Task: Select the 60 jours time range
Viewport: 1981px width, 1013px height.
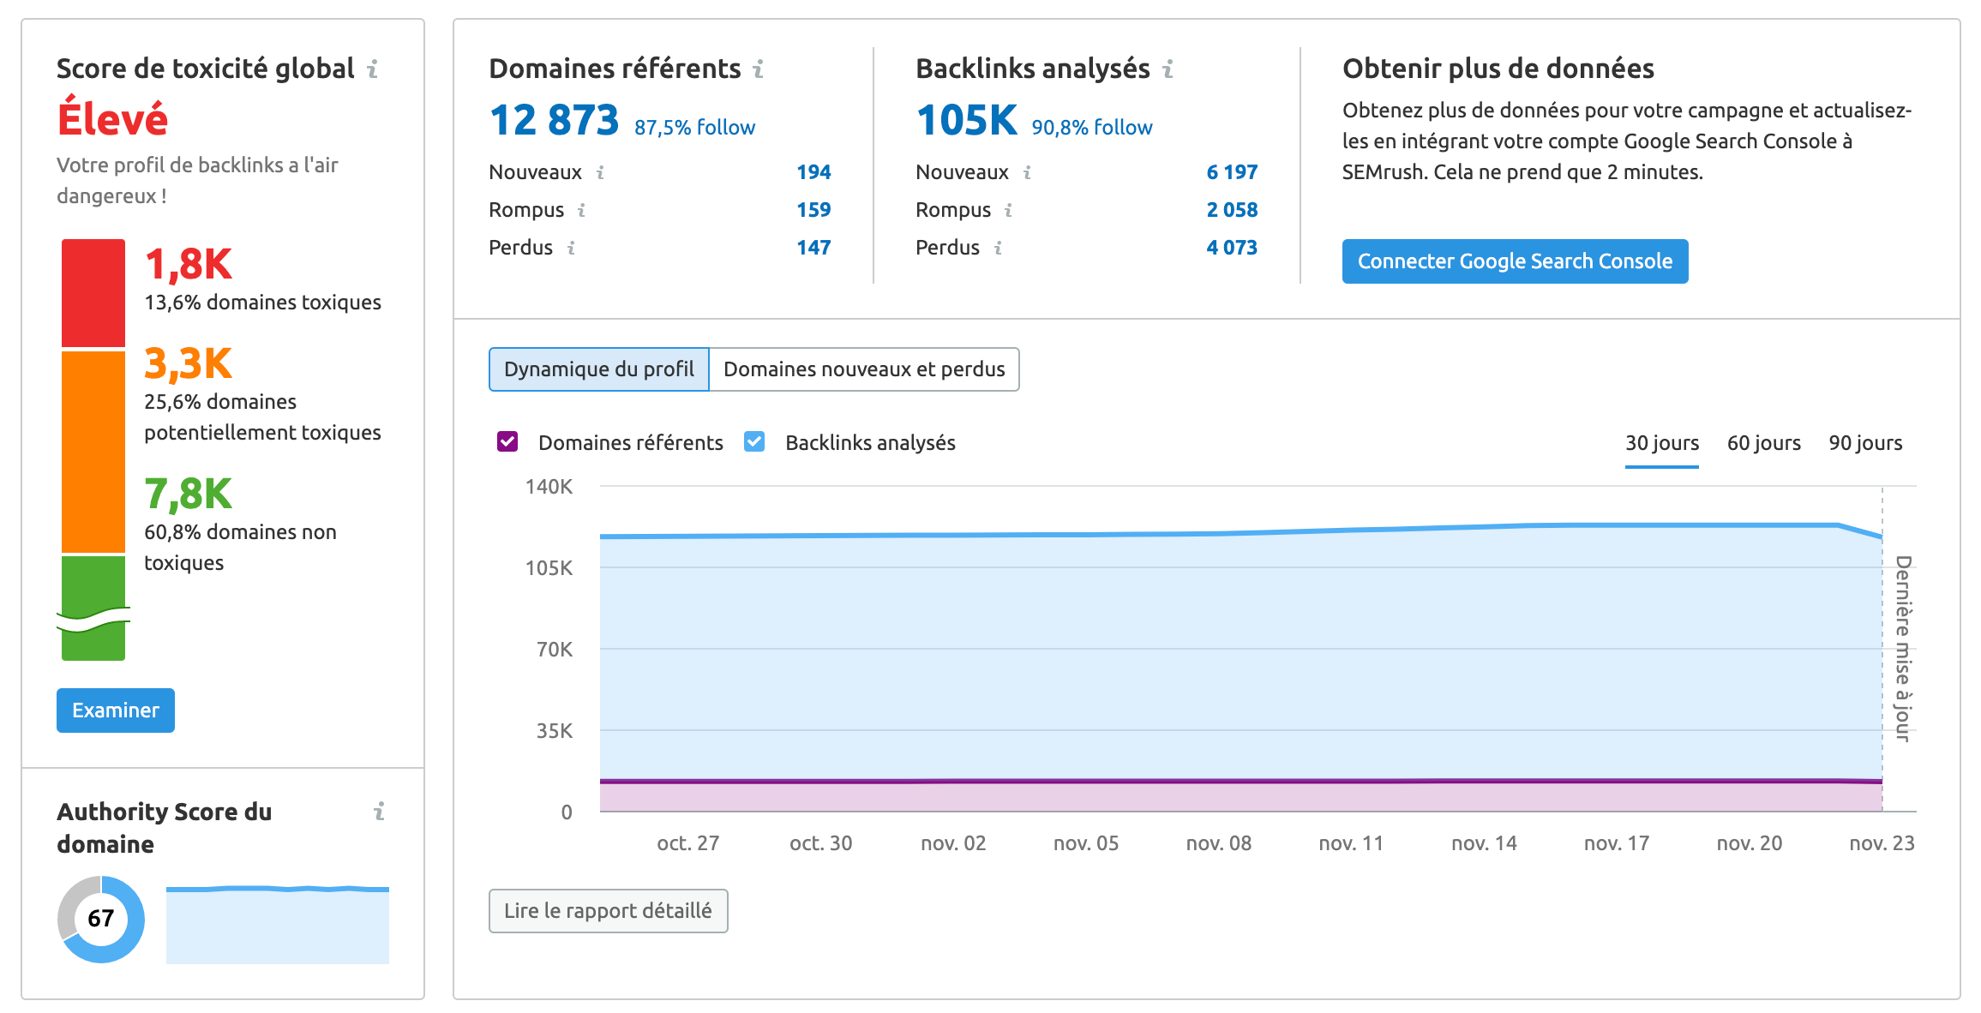Action: click(x=1764, y=443)
